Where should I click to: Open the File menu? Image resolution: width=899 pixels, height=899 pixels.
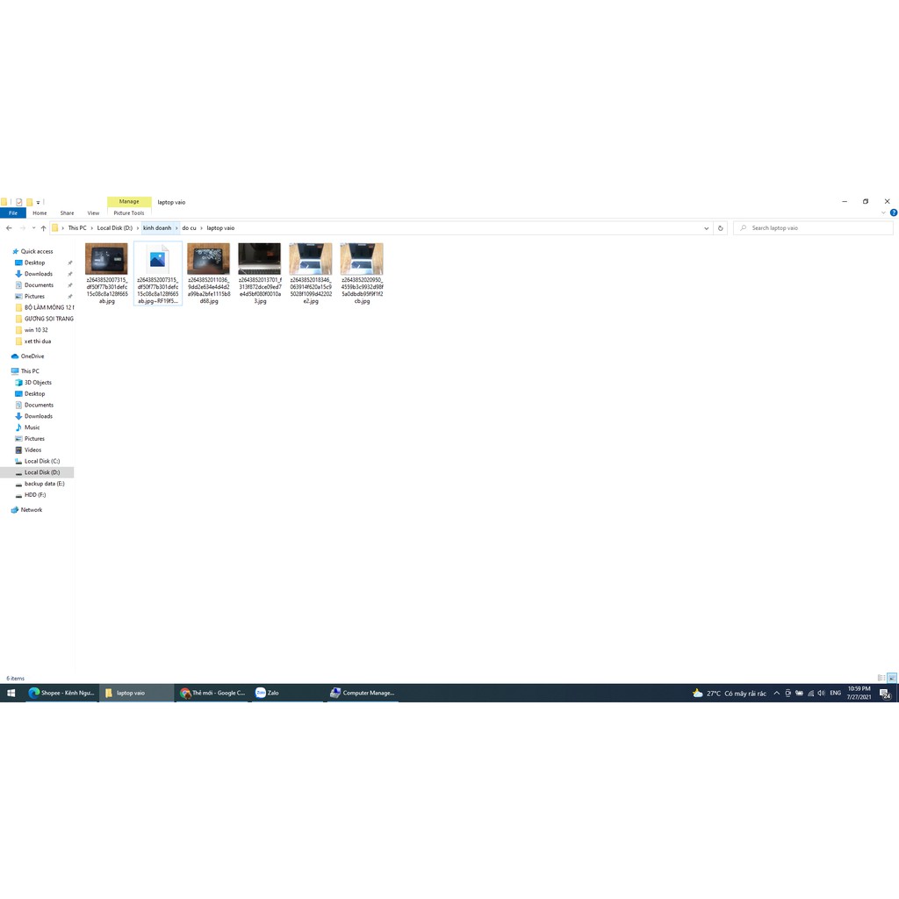click(13, 212)
